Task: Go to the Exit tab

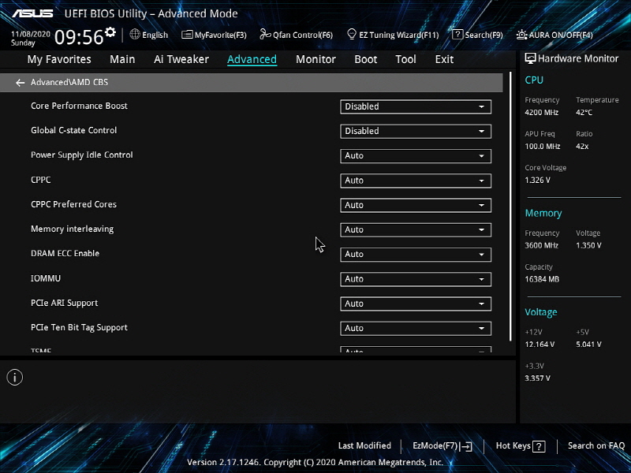Action: pyautogui.click(x=444, y=59)
